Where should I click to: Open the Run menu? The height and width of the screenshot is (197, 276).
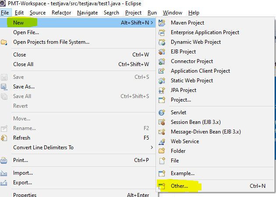coord(152,13)
